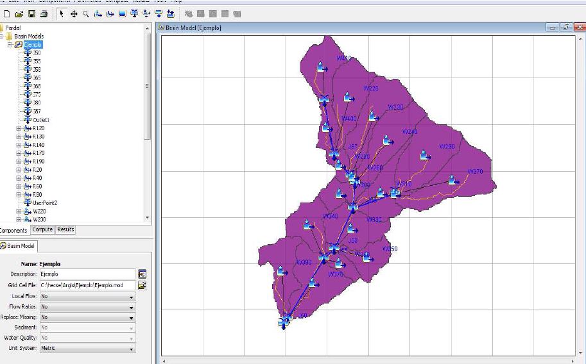
Task: Click the Print toolbar icon
Action: pos(43,13)
